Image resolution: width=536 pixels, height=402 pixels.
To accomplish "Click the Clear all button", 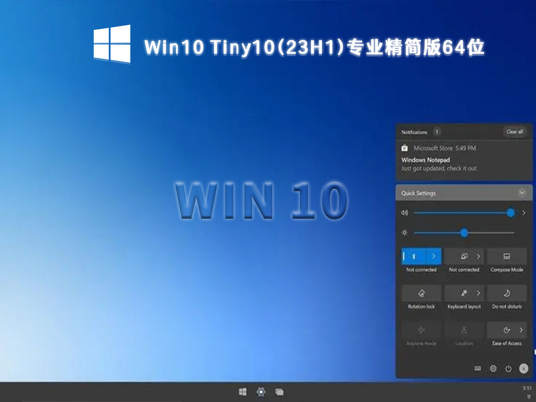I will [514, 131].
